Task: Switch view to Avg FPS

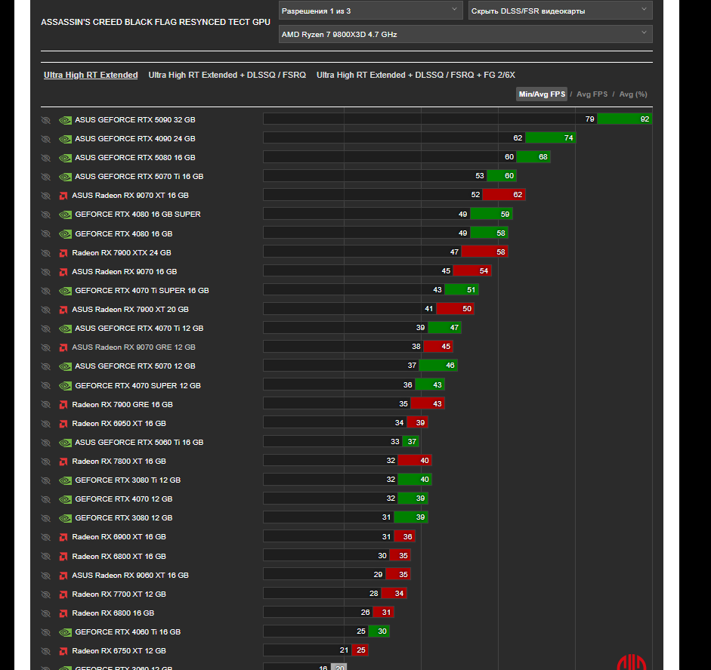Action: coord(592,94)
